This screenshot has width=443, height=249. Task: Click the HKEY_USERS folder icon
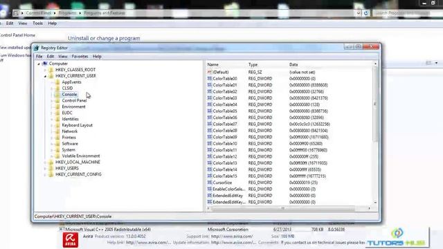coord(51,168)
